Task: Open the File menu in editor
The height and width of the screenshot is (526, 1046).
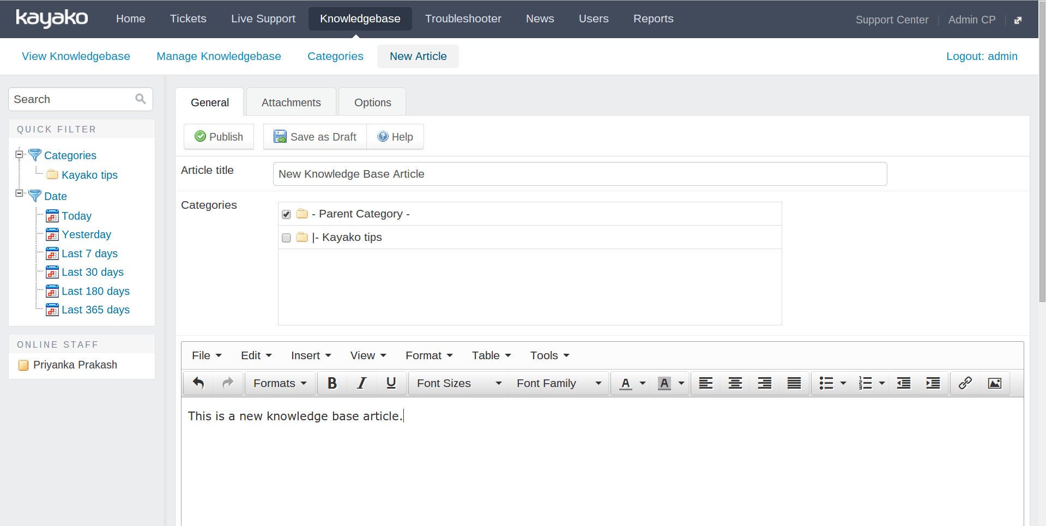Action: (x=207, y=355)
